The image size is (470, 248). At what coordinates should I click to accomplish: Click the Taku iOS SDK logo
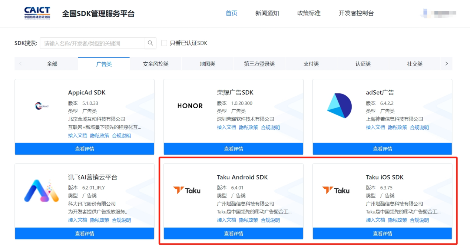[x=336, y=191]
